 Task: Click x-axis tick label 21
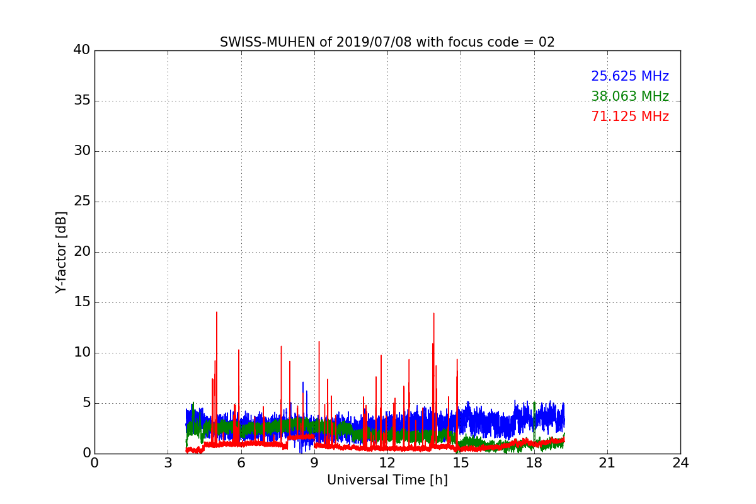point(607,462)
